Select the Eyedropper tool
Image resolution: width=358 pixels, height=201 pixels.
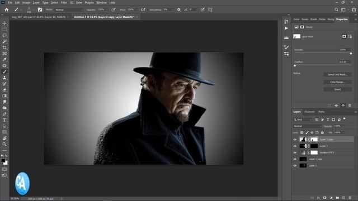tap(4, 60)
